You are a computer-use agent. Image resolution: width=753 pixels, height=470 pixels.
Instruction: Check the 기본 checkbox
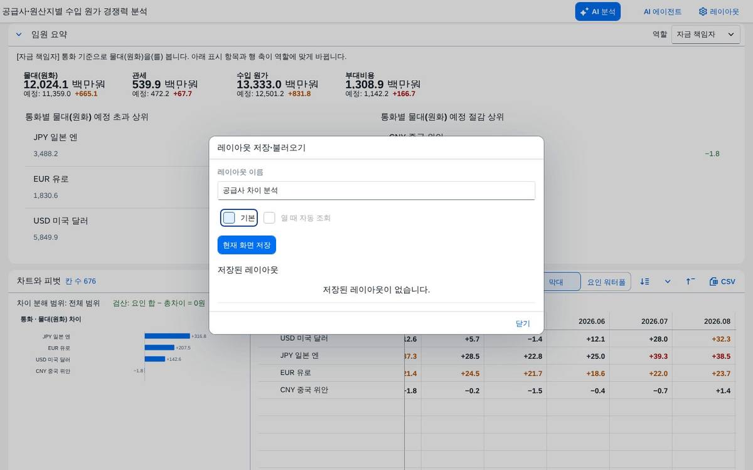click(x=229, y=218)
